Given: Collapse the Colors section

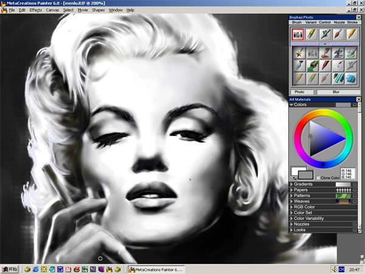Looking at the screenshot, I should pos(291,105).
